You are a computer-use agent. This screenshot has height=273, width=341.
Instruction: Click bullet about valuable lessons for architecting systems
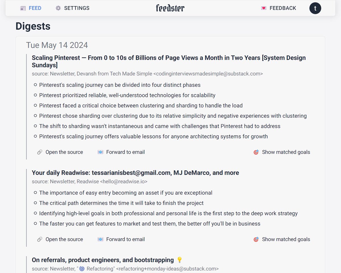point(153,137)
